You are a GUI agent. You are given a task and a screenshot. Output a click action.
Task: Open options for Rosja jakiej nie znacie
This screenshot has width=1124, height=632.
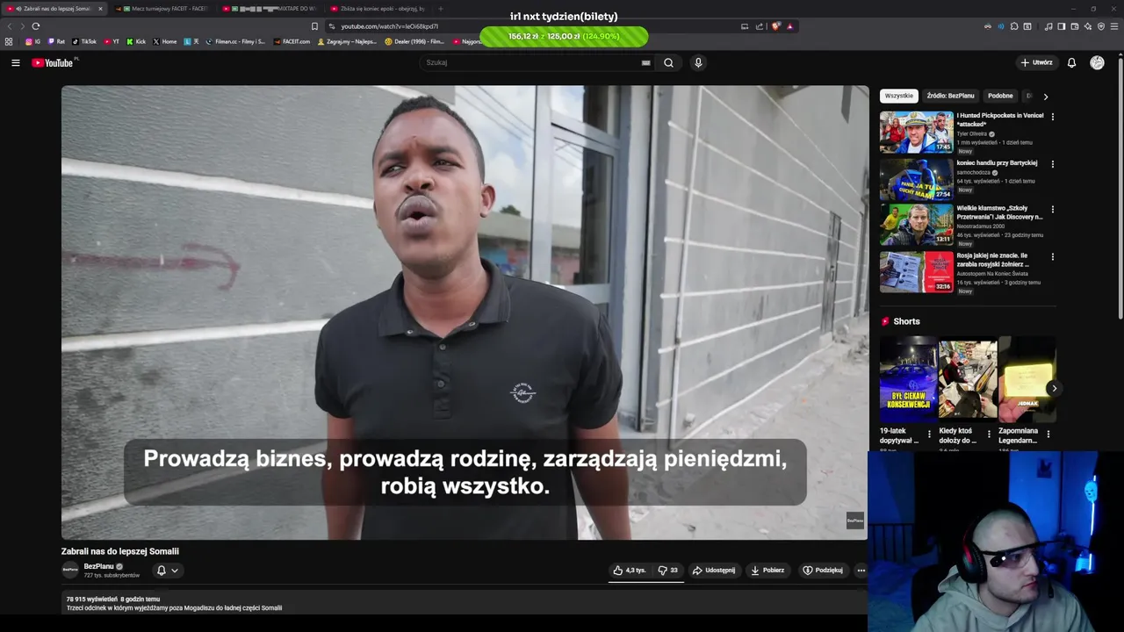coord(1052,256)
